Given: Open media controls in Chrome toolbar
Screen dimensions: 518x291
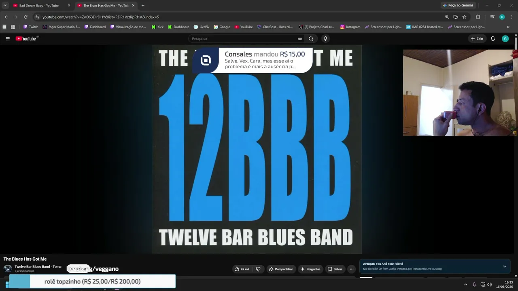Looking at the screenshot, I should (x=492, y=17).
